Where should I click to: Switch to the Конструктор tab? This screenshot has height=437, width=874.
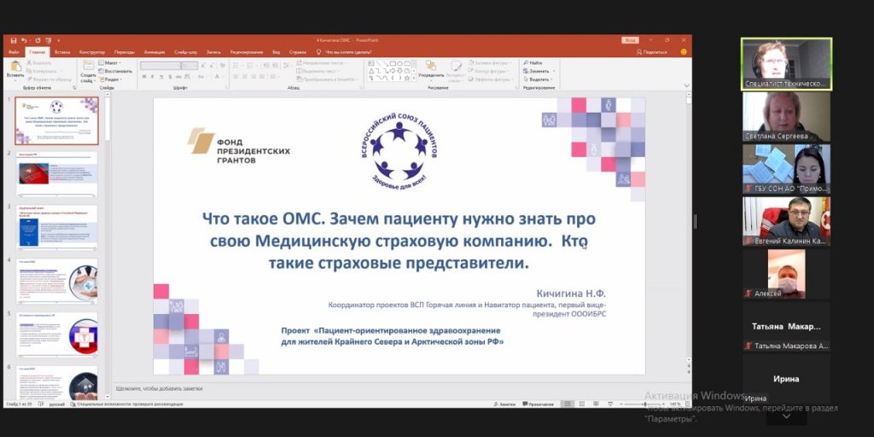click(x=92, y=52)
